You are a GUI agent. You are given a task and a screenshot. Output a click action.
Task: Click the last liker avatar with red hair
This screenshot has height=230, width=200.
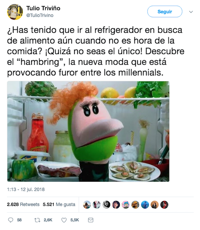164,204
